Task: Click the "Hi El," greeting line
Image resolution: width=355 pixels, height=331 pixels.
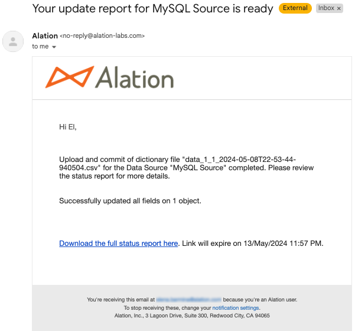Action: pos(68,127)
